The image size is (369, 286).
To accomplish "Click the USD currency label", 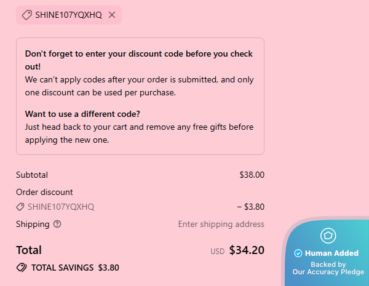I will (218, 251).
